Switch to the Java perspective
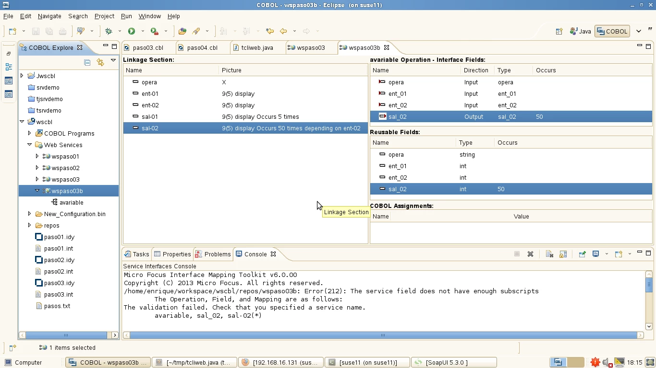The width and height of the screenshot is (656, 368). (x=580, y=31)
